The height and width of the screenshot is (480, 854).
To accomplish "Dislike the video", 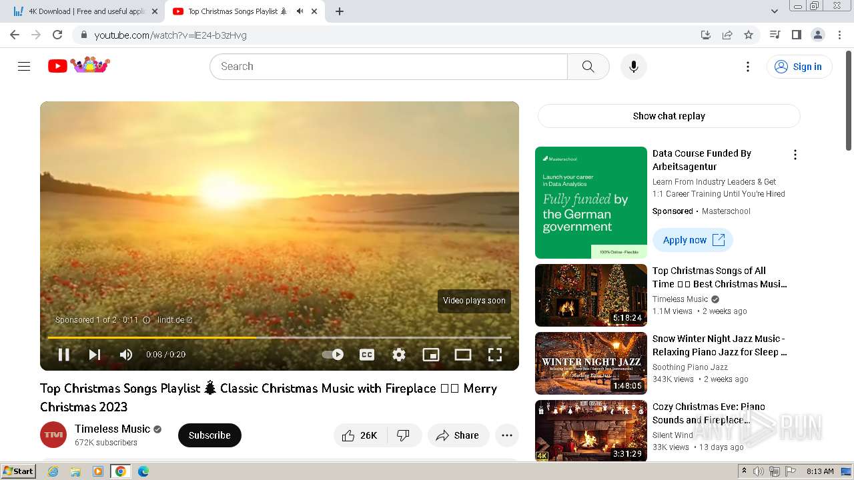I will tap(403, 435).
